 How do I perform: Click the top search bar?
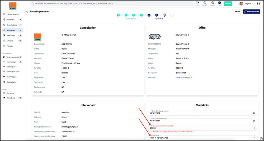click(x=111, y=4)
